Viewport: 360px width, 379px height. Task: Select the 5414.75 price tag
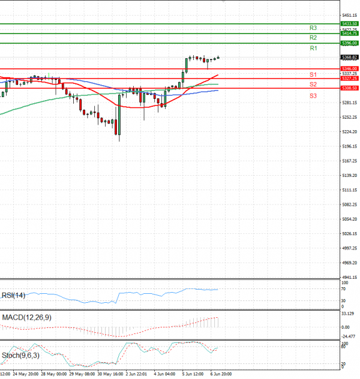(x=350, y=34)
